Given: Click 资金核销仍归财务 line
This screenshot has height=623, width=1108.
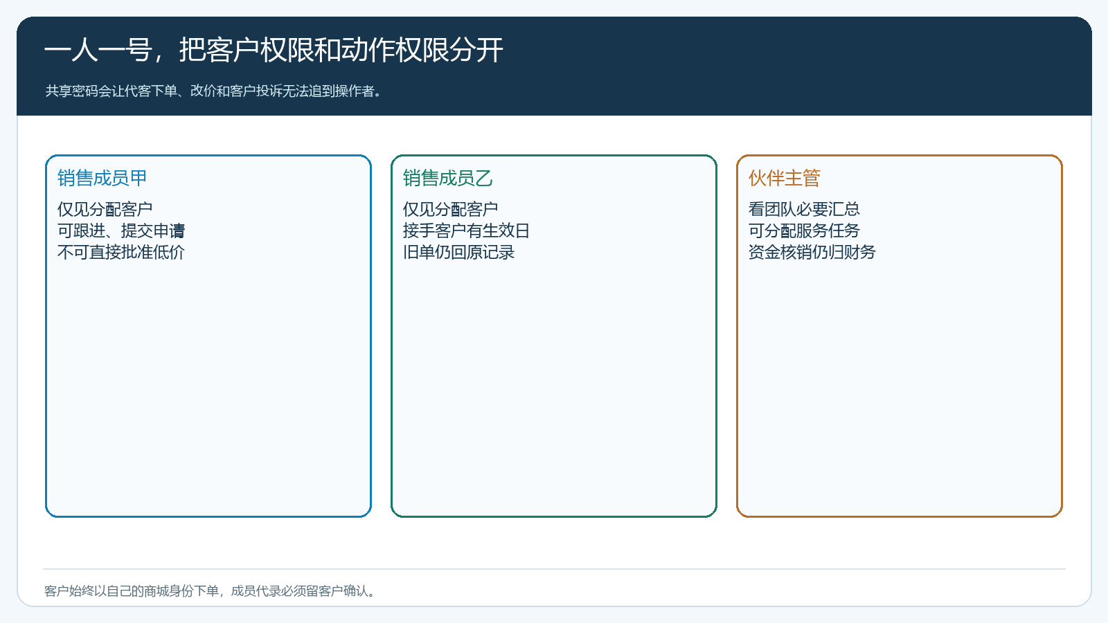Looking at the screenshot, I should coord(812,252).
